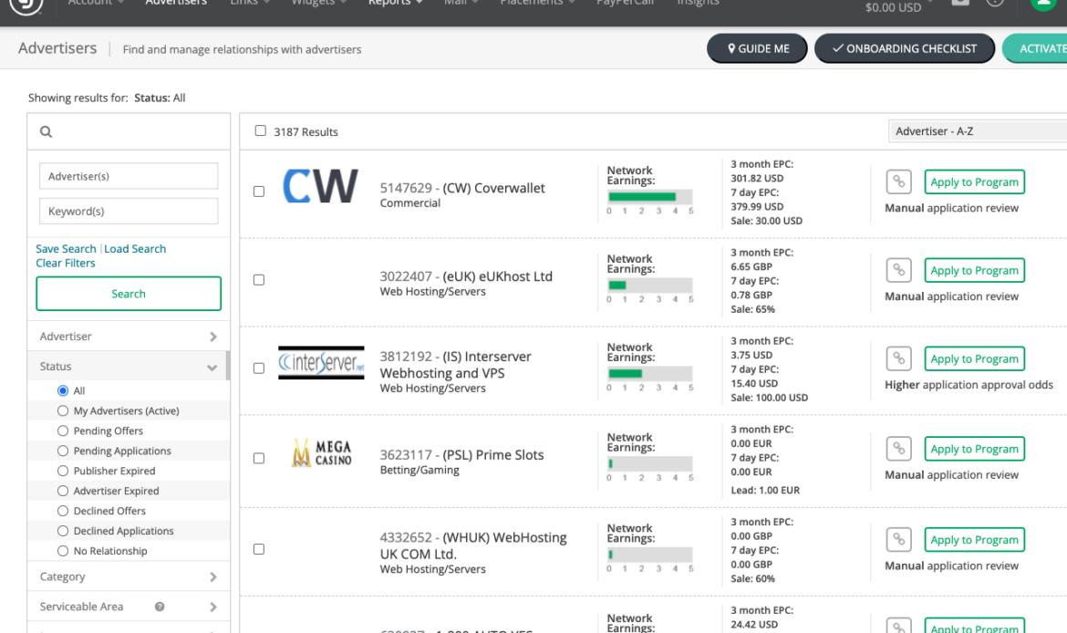Click the "Lead: 1.00 EUR" value
Screen dimensions: 1067x633
(765, 490)
